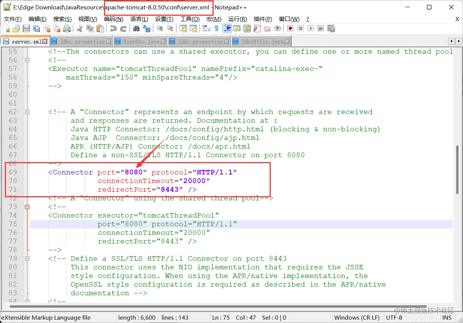Collapse the fold marker at line 56
463x323 pixels.
pyautogui.click(x=27, y=60)
